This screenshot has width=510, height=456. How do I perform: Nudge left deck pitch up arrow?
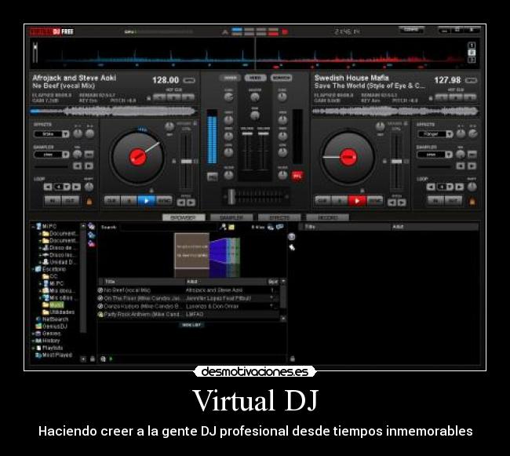pos(191,202)
